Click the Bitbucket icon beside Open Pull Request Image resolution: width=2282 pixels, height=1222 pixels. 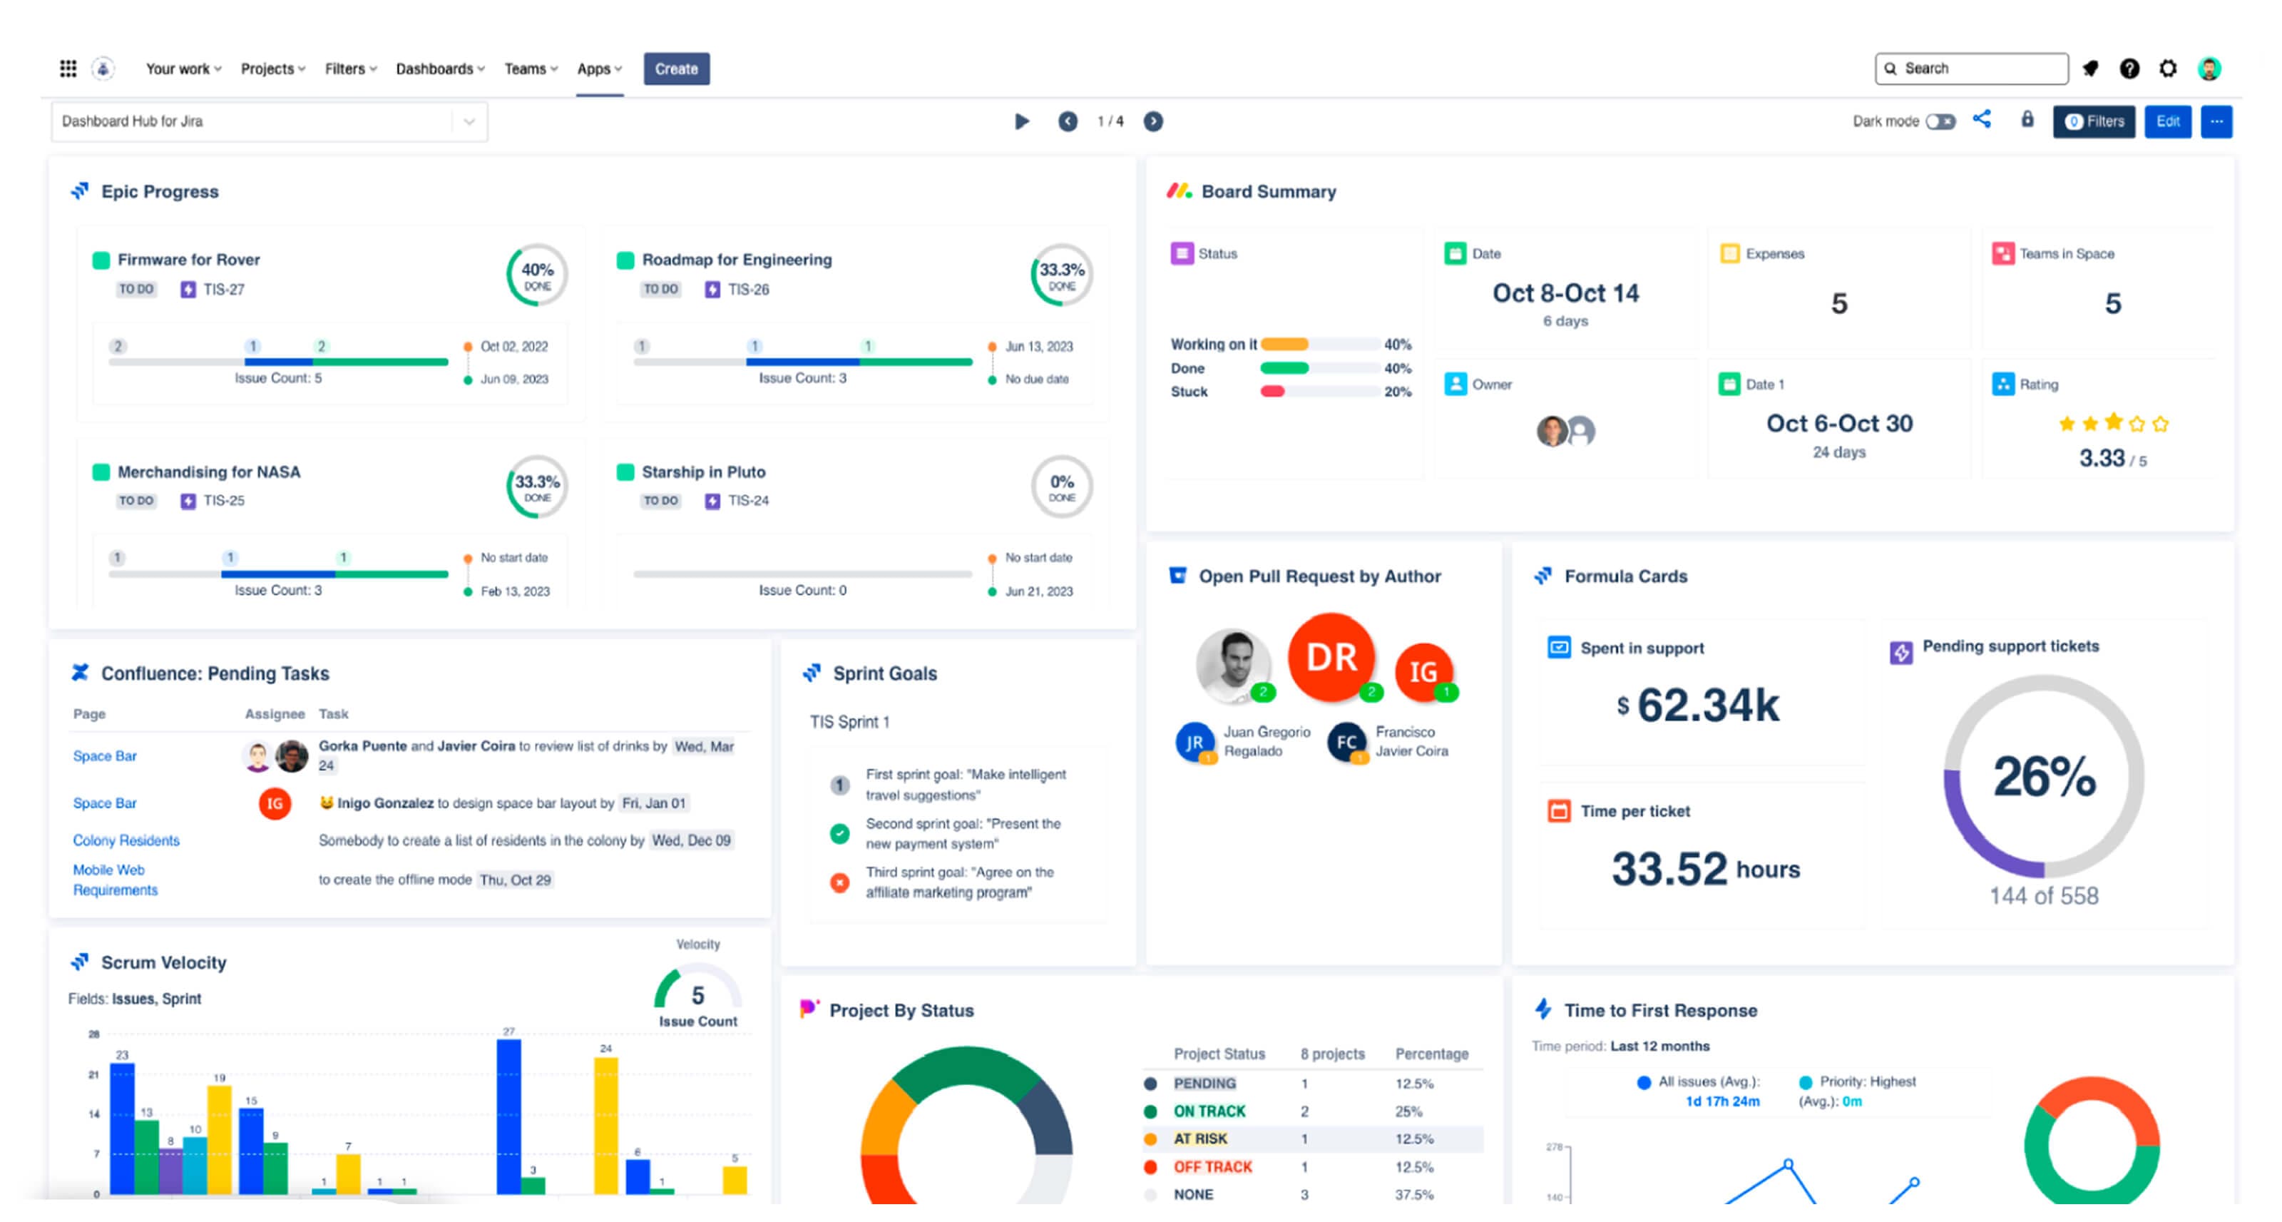(x=1177, y=575)
